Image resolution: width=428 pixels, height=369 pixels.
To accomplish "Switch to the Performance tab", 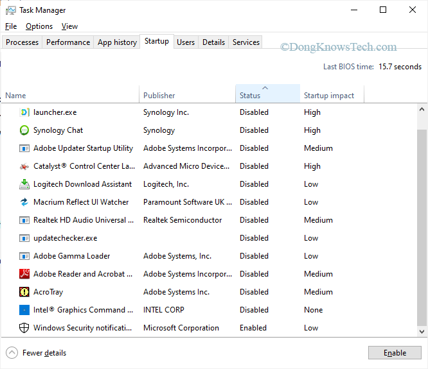I will click(68, 42).
